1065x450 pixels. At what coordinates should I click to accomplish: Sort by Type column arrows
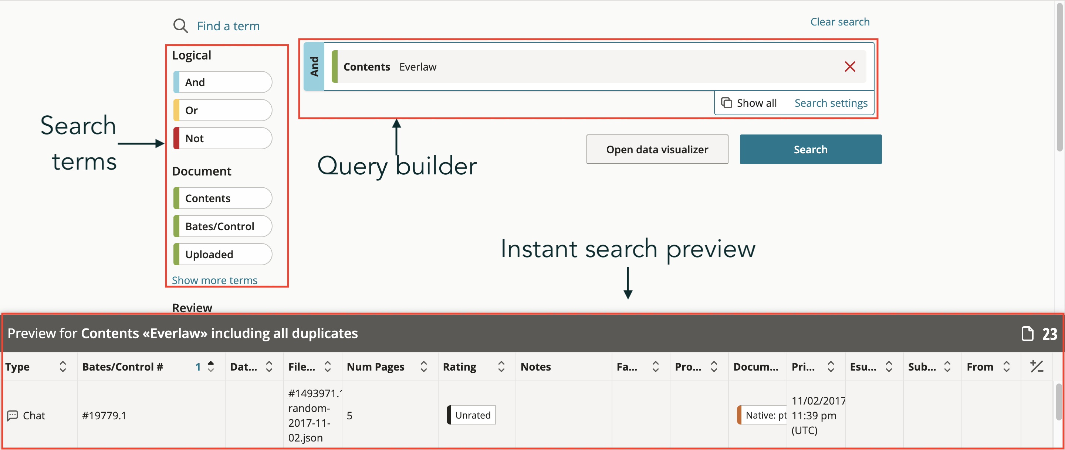pyautogui.click(x=63, y=366)
